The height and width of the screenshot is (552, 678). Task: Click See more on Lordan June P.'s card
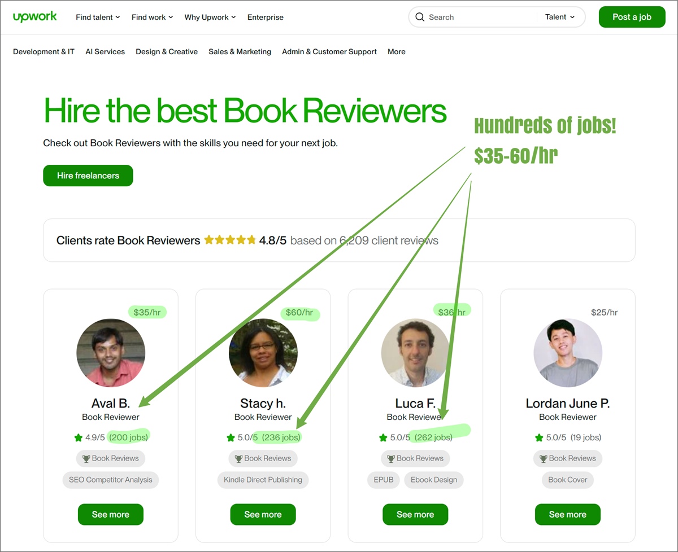(568, 514)
